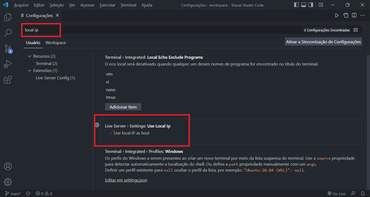Open Source Control view with 4 badge
Image resolution: width=370 pixels, height=197 pixels.
[x=8, y=49]
